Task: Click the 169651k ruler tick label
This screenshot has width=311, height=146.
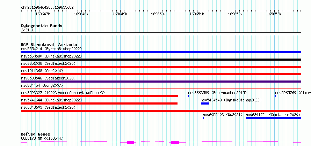Action: click(197, 14)
